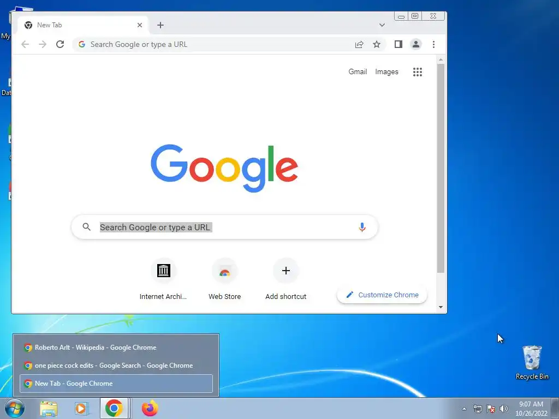This screenshot has height=419, width=559.
Task: Share this page using the share icon
Action: pos(359,44)
